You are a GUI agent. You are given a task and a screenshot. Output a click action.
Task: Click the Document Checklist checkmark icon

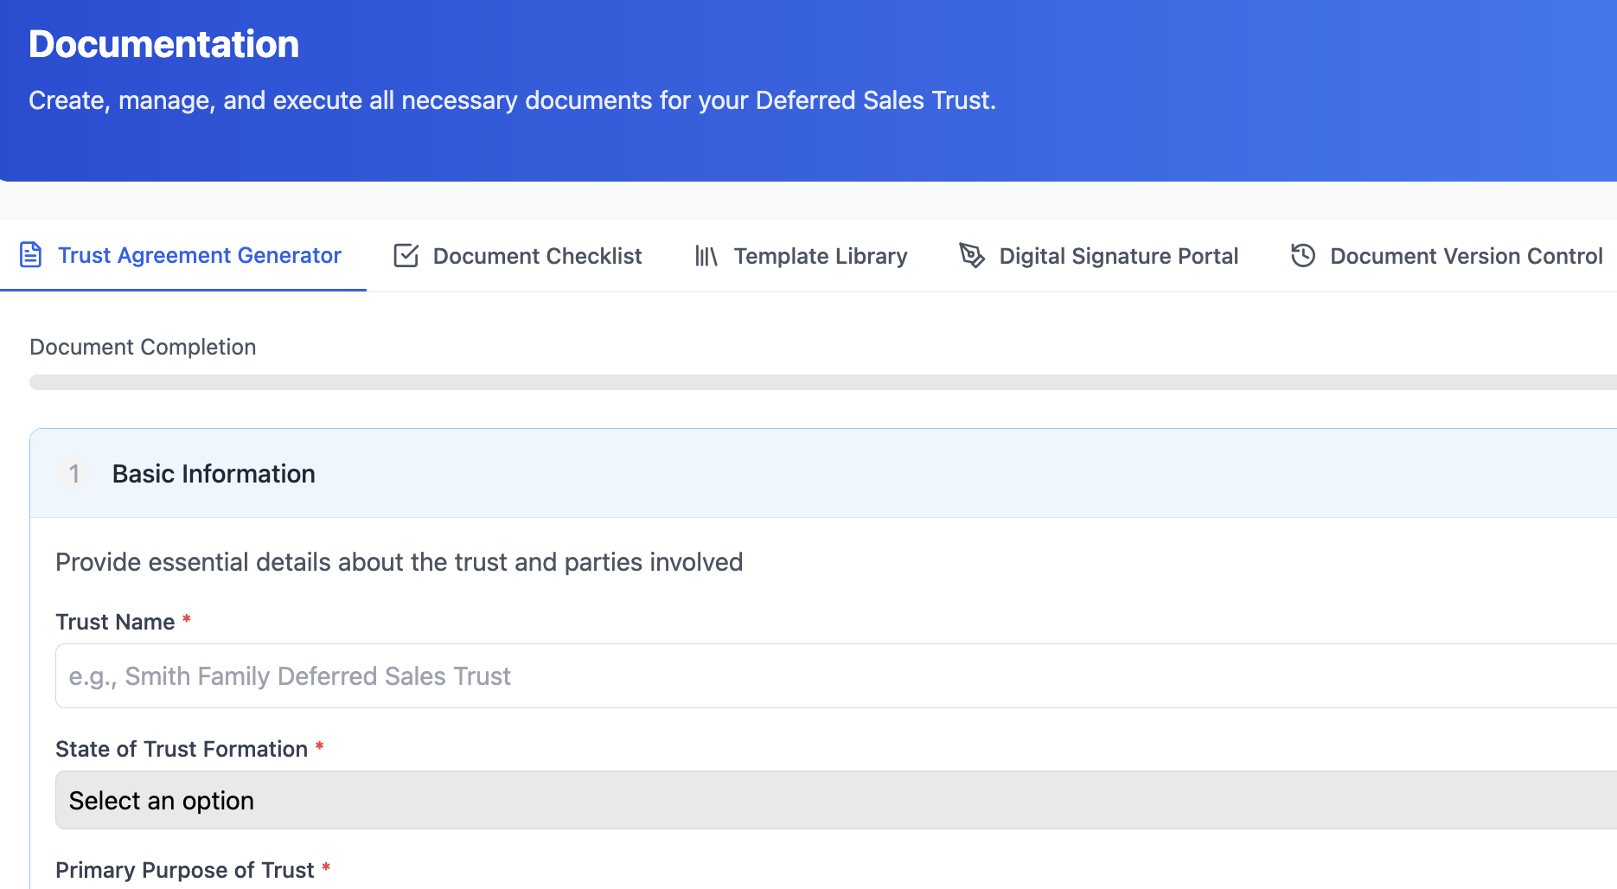pyautogui.click(x=406, y=256)
